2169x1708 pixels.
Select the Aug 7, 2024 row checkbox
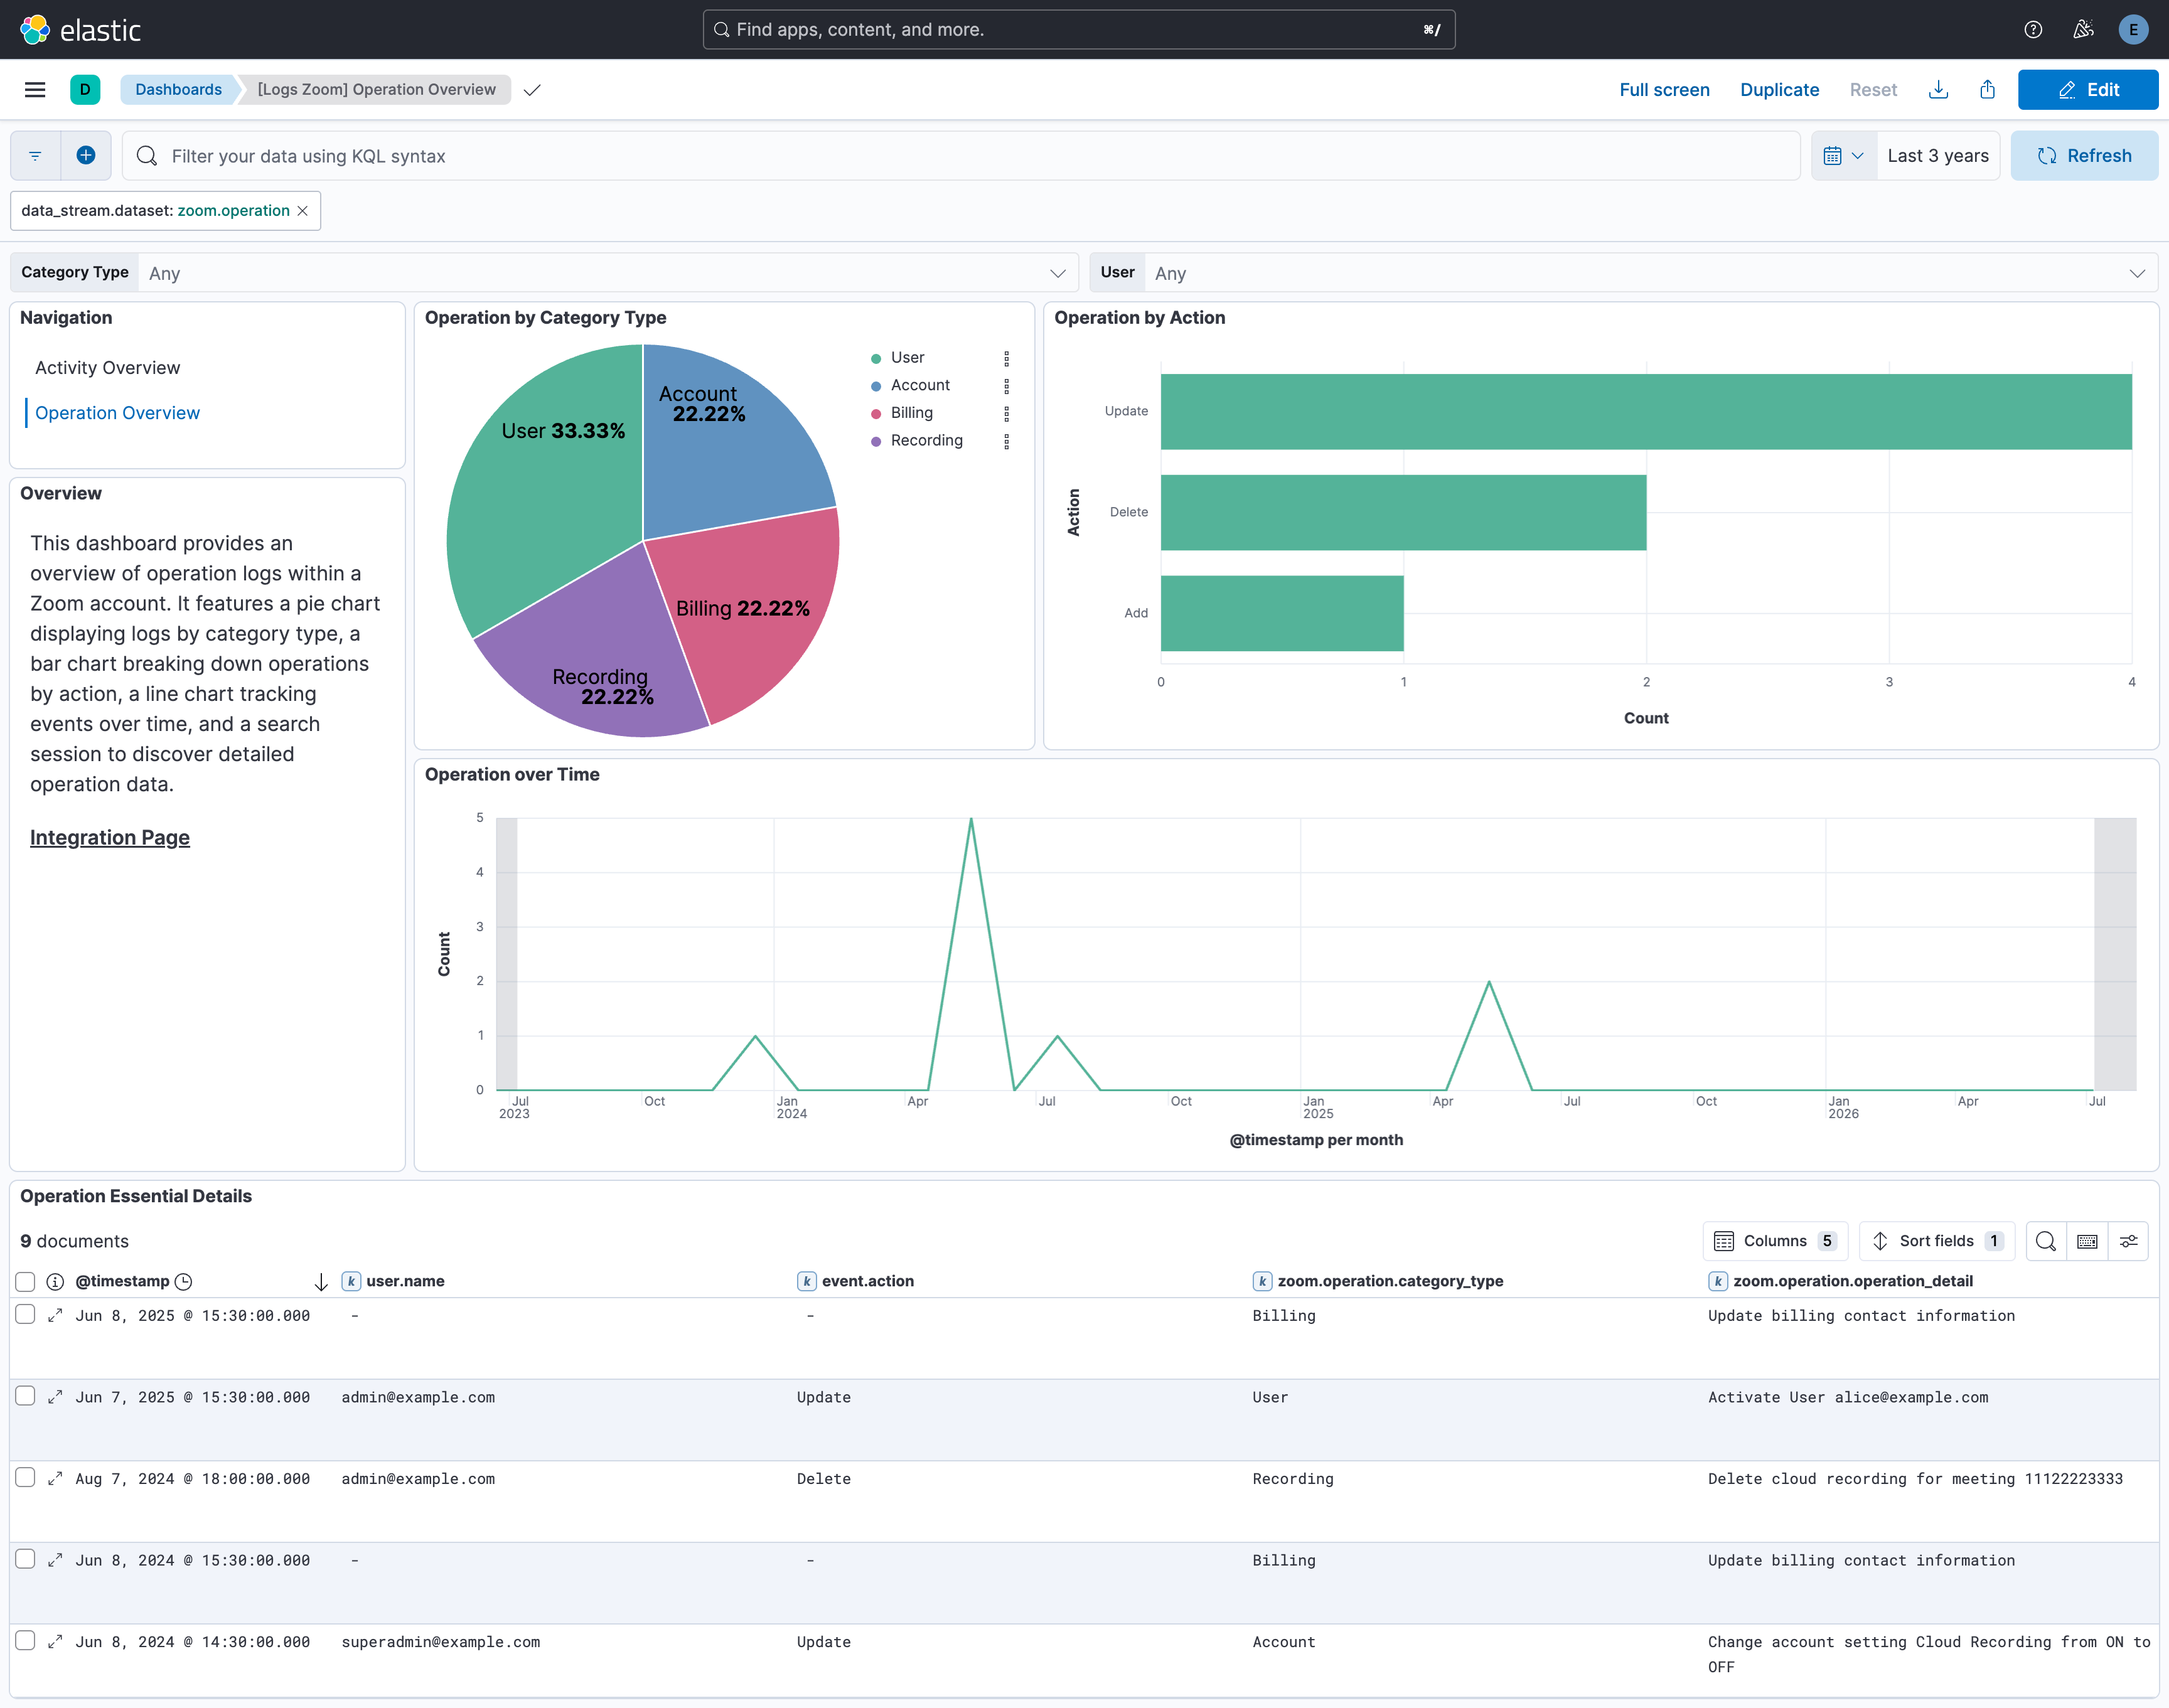tap(26, 1478)
